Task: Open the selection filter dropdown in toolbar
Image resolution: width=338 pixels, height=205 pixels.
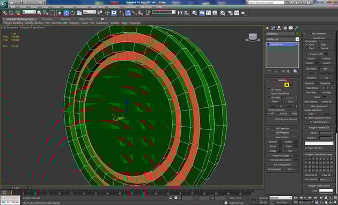Action: (x=29, y=12)
